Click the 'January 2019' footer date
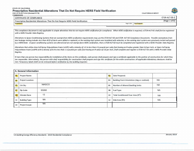Image resolution: width=194 pixels, height=151 pixels. [171, 134]
